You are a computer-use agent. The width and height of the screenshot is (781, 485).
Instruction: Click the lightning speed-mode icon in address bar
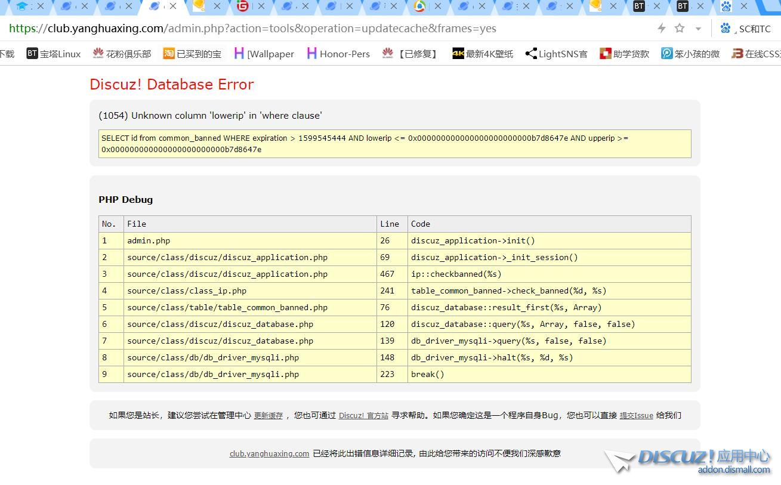point(661,28)
